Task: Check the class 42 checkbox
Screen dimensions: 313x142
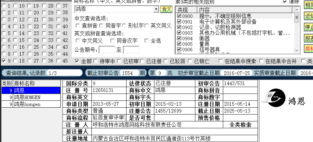Action: pyautogui.click(x=58, y=40)
